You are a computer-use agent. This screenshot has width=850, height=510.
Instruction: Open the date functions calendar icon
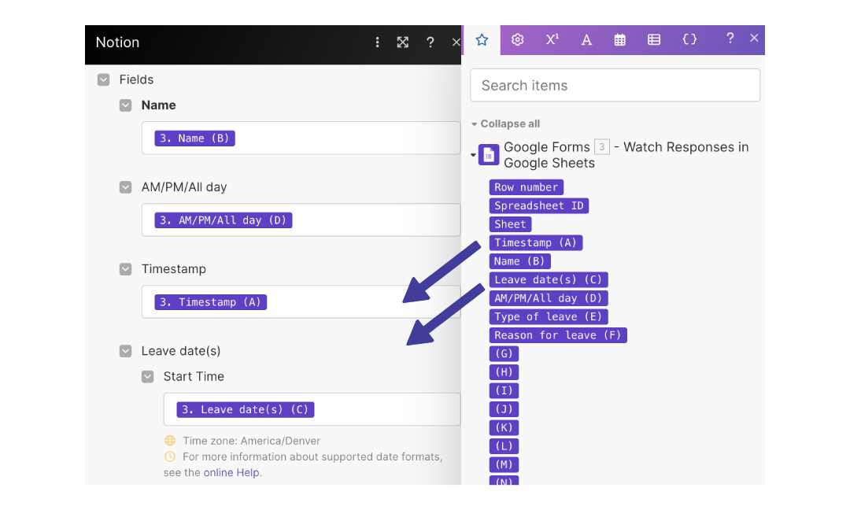pyautogui.click(x=619, y=39)
